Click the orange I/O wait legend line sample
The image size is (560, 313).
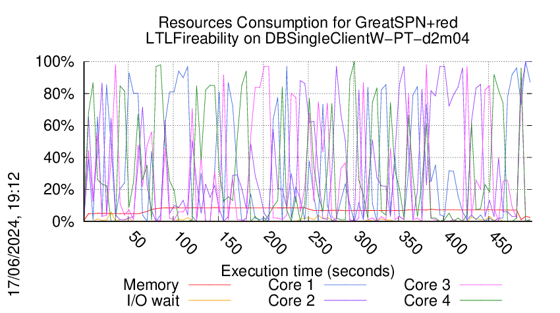click(x=210, y=300)
